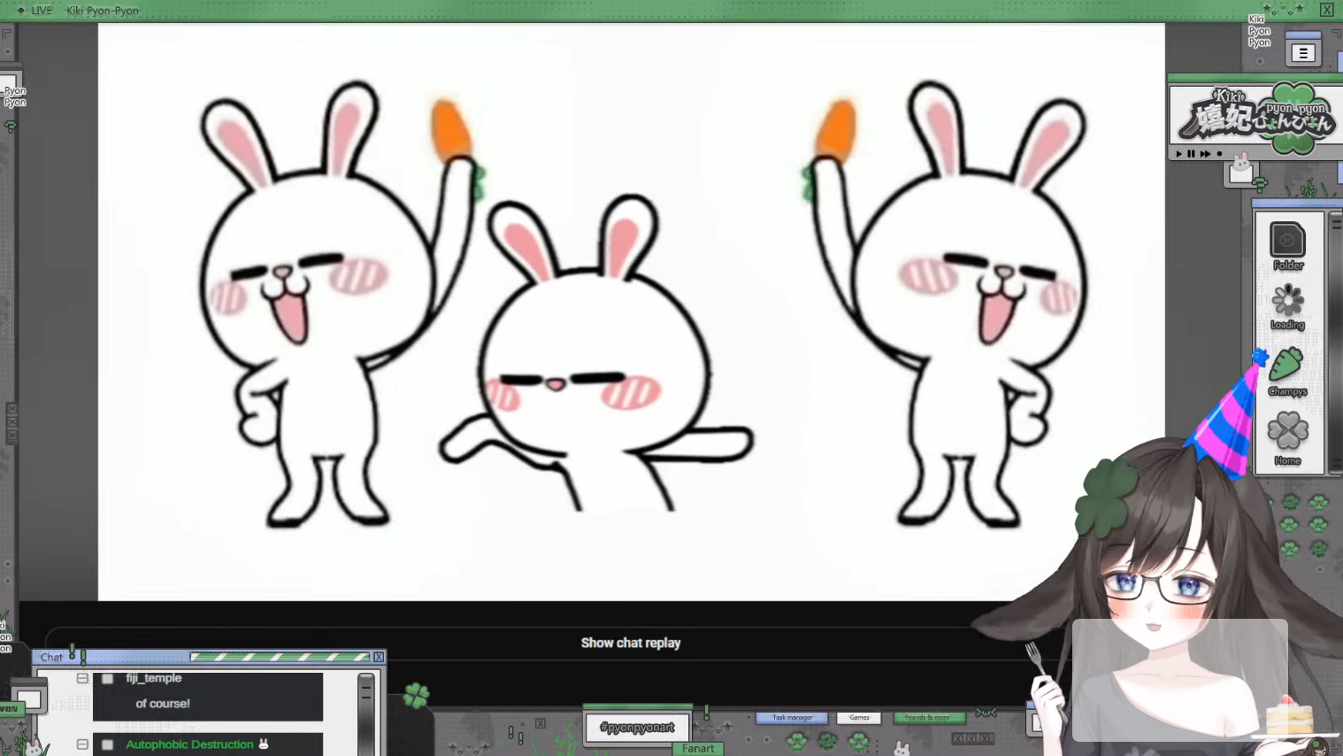Click the dancing bunnies video area
Viewport: 1343px width, 756px height.
click(631, 312)
